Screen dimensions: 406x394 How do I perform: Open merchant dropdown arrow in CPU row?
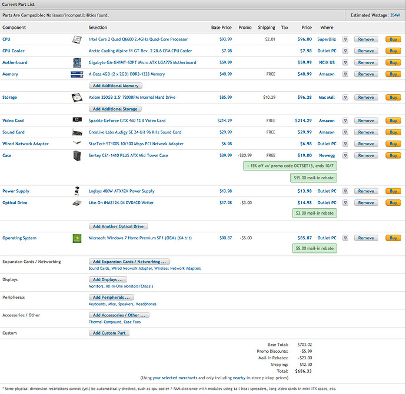[345, 39]
